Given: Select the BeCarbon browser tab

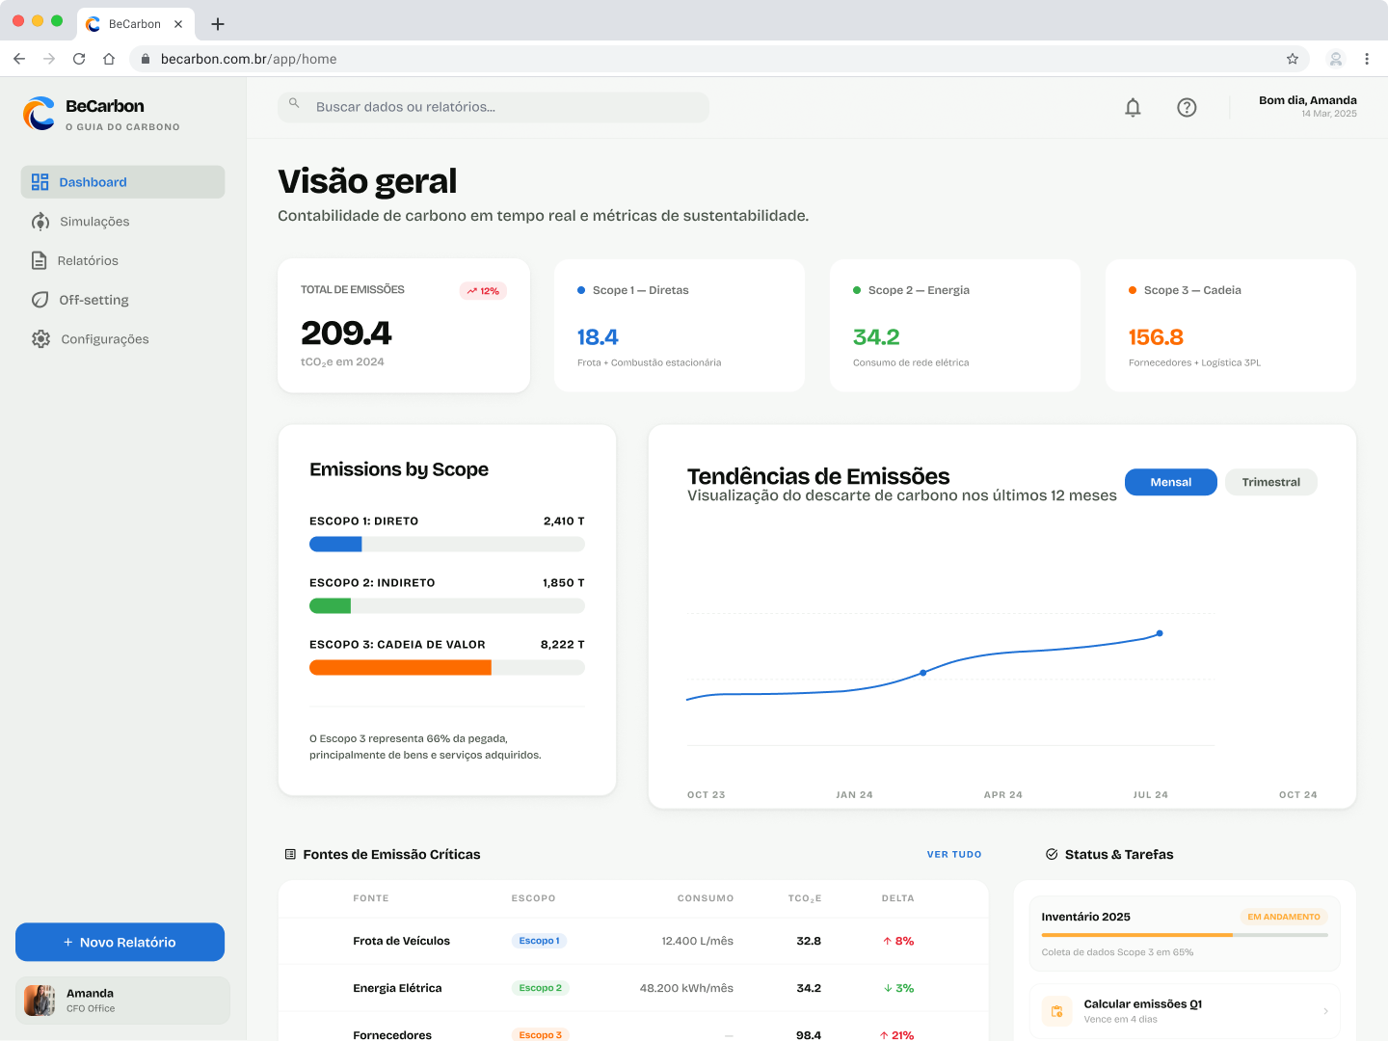Looking at the screenshot, I should pyautogui.click(x=135, y=23).
